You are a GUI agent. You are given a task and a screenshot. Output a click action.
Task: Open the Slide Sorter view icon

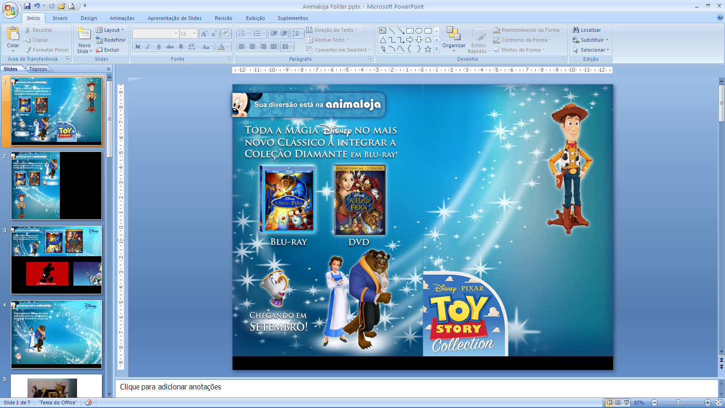pos(618,403)
